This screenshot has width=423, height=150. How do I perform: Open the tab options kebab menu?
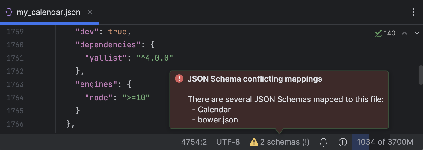413,12
